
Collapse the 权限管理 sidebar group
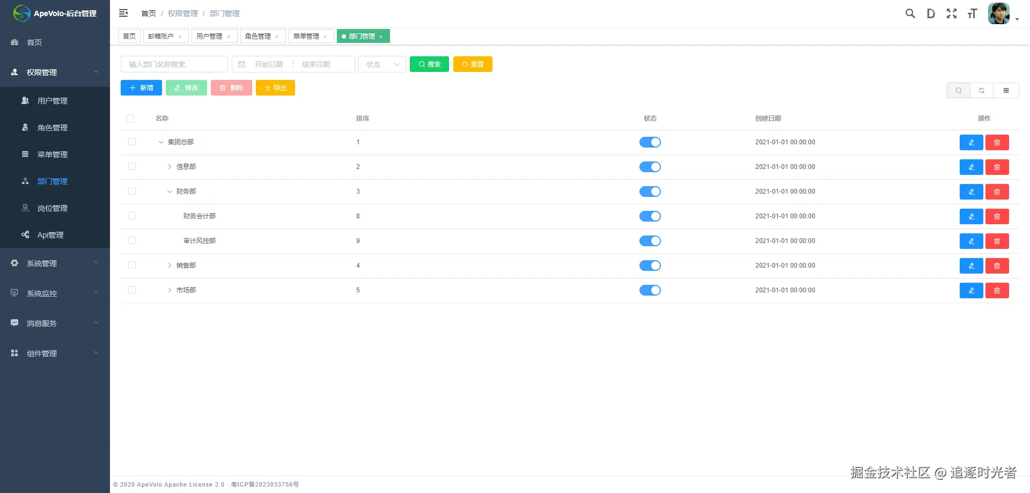click(x=55, y=72)
